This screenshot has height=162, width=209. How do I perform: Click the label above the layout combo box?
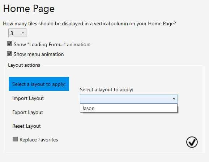coord(107,90)
